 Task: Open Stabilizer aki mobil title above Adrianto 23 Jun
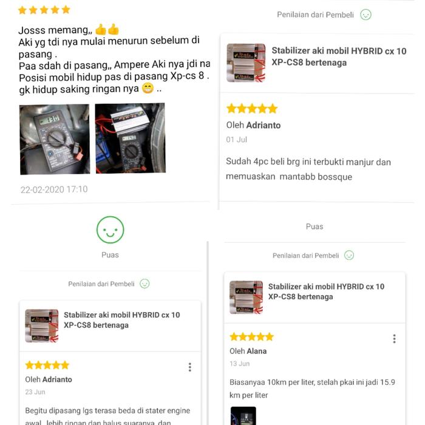[x=121, y=320]
